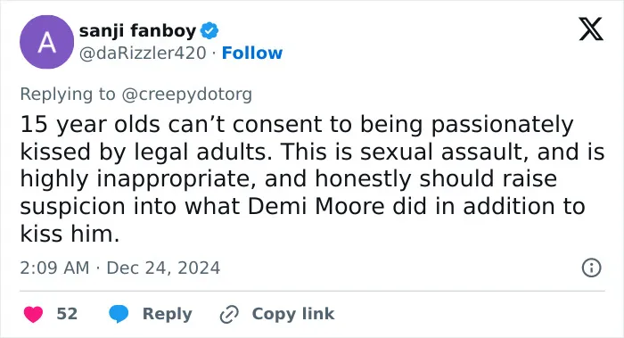This screenshot has height=338, width=624.
Task: Click the purple profile avatar
Action: click(46, 42)
